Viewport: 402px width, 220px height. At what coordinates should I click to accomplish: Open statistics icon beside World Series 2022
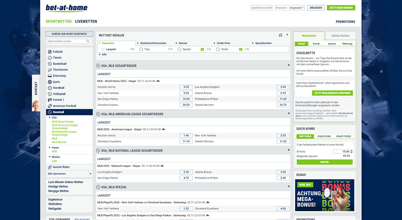pyautogui.click(x=158, y=81)
